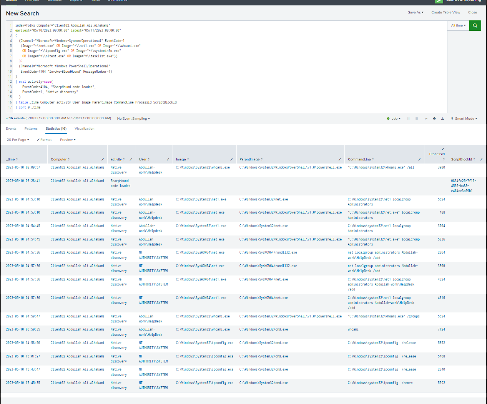
Task: Sort table by Computer column header
Action: (x=60, y=159)
